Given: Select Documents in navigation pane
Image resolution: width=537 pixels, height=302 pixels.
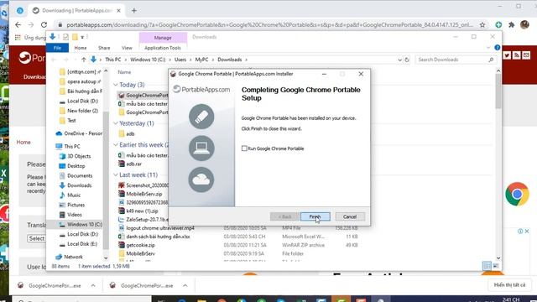Looking at the screenshot, I should (x=80, y=175).
